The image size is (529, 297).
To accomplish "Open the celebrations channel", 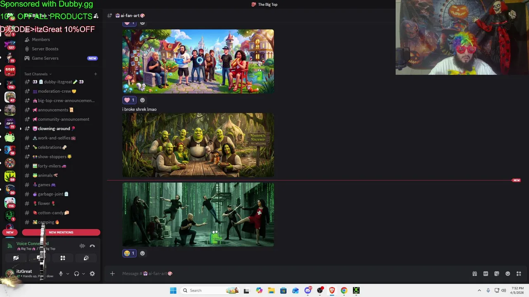I will (61, 147).
